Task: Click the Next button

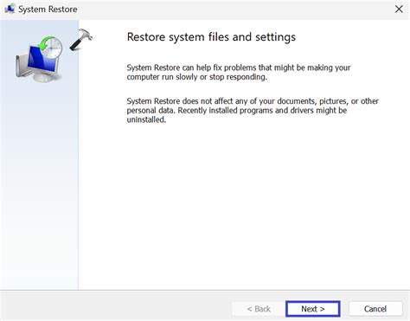Action: (x=313, y=309)
